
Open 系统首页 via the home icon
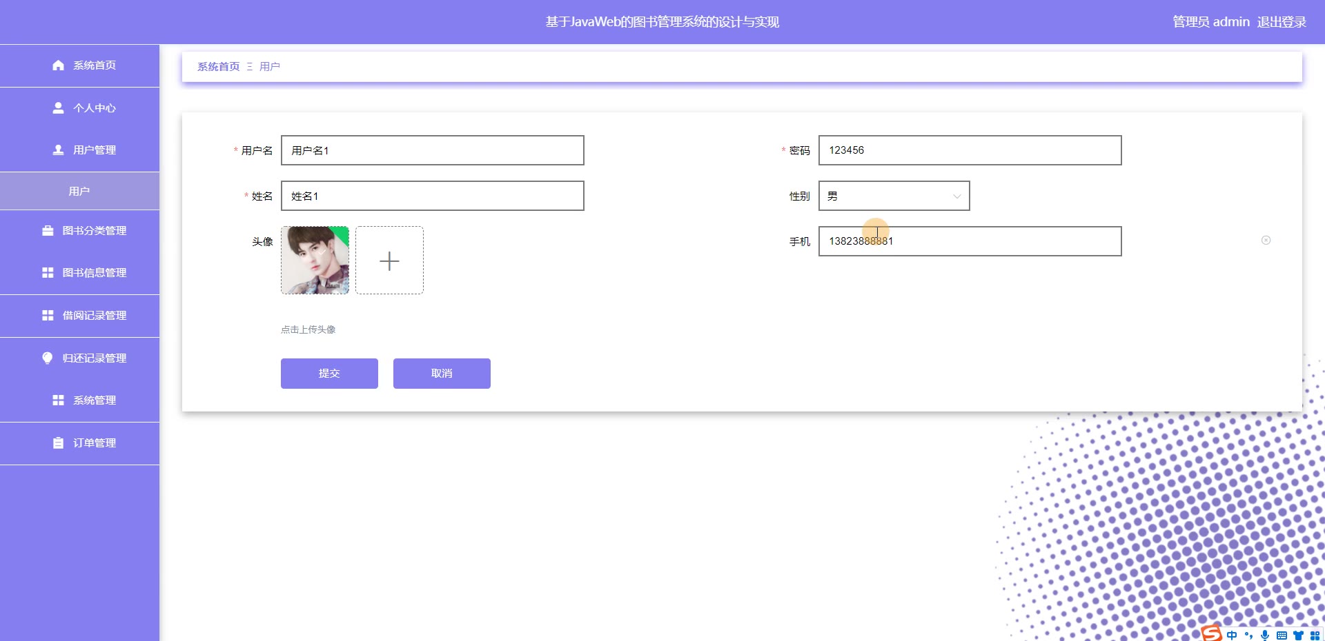coord(58,65)
